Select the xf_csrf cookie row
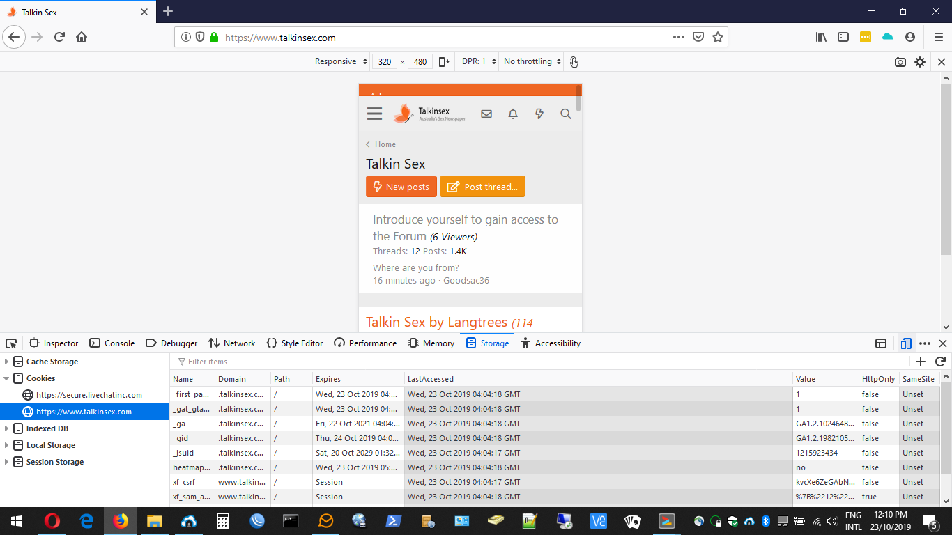952x535 pixels. 555,482
